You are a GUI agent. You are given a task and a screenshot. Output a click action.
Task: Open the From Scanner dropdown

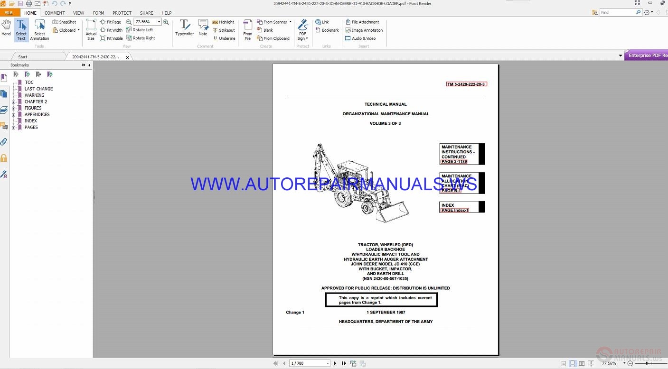[291, 22]
